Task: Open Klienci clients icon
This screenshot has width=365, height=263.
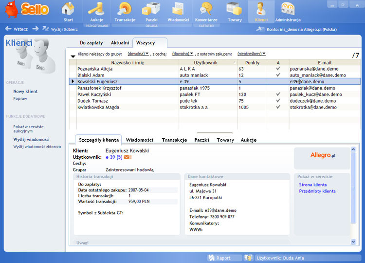Action: [x=261, y=9]
